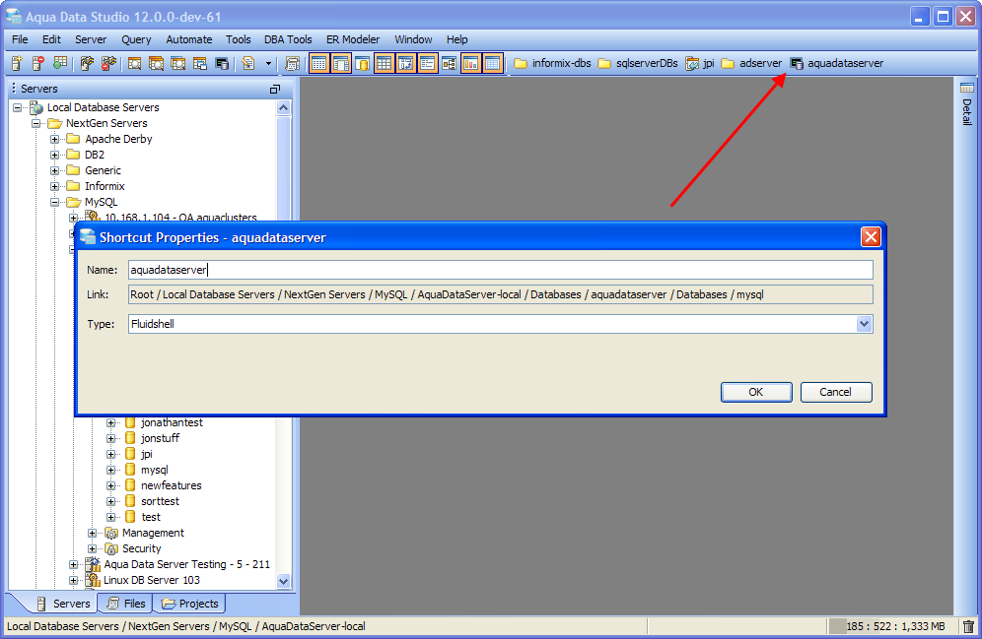Click the trash can icon in the status bar

968,626
